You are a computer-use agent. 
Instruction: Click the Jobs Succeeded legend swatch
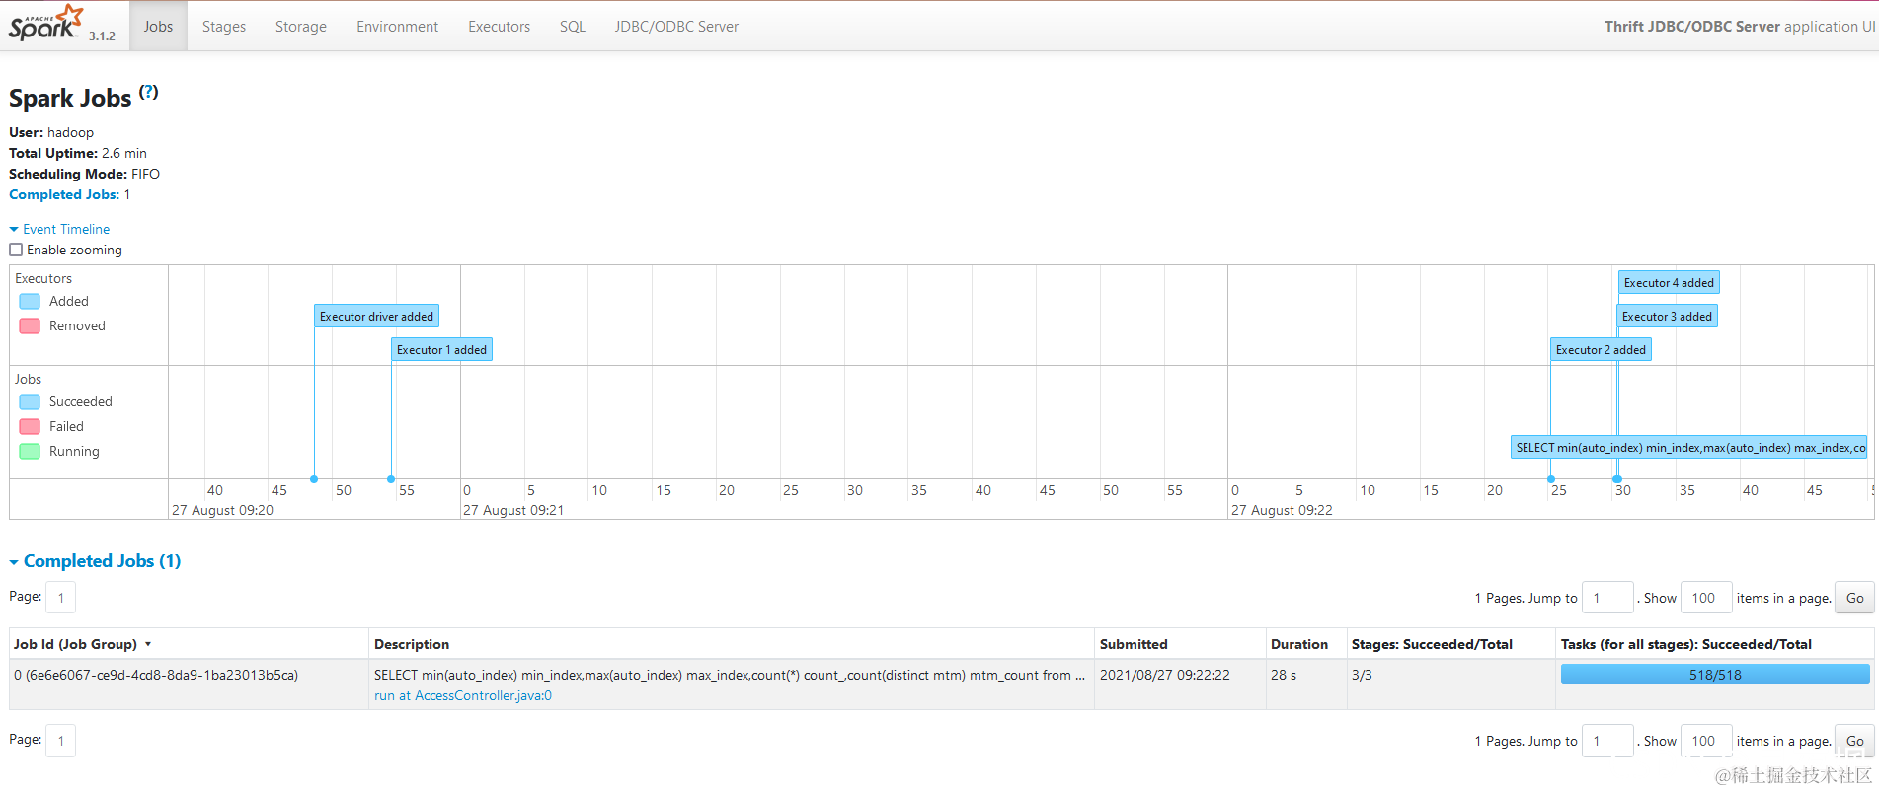click(30, 401)
